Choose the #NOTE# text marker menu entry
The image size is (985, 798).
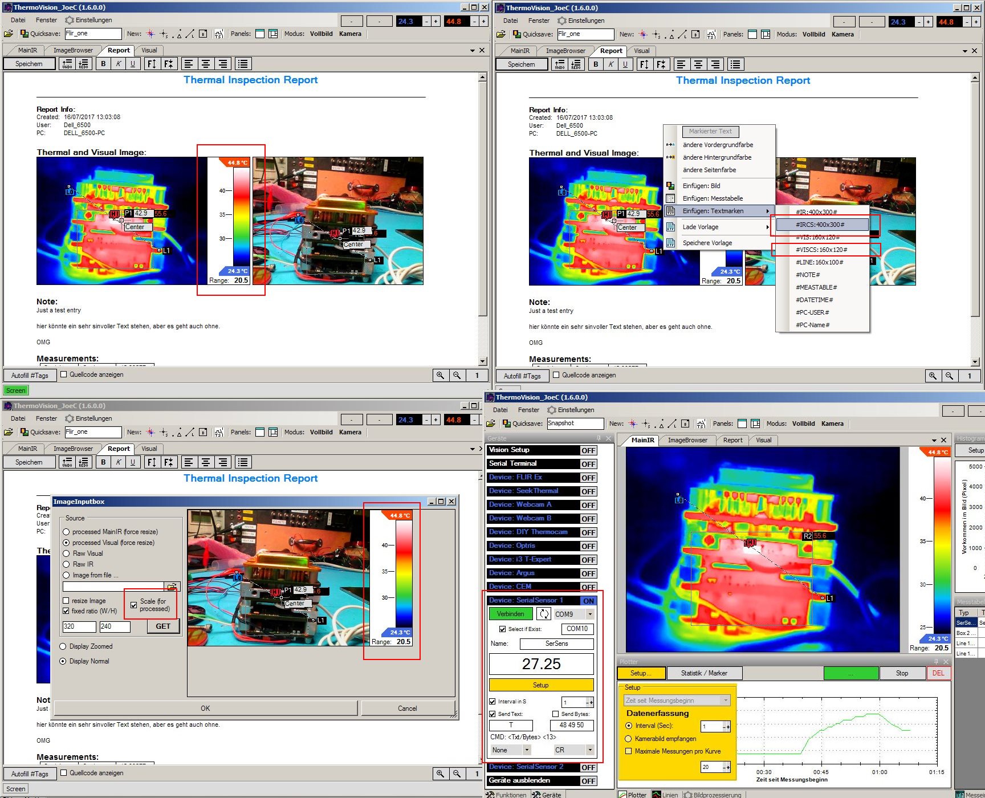coord(808,275)
